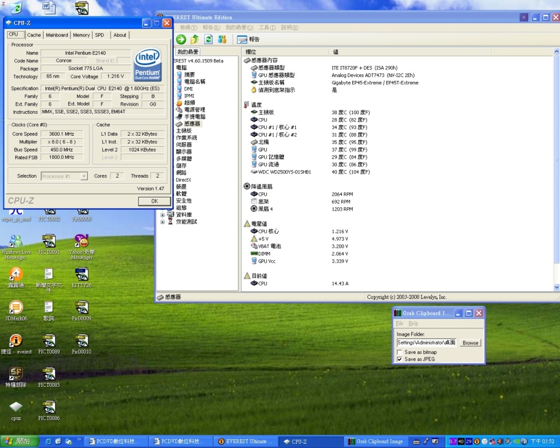Open the 檢視(V) menu in EVEREST
This screenshot has height=448, width=560.
pyautogui.click(x=188, y=27)
